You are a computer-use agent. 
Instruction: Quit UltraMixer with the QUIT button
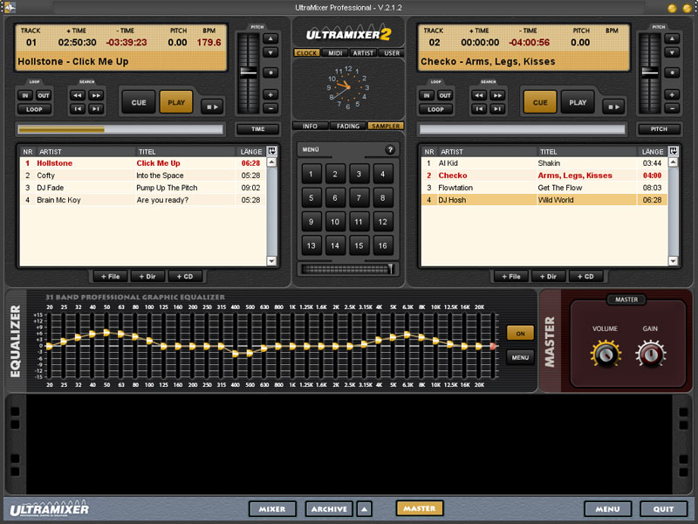tap(663, 509)
